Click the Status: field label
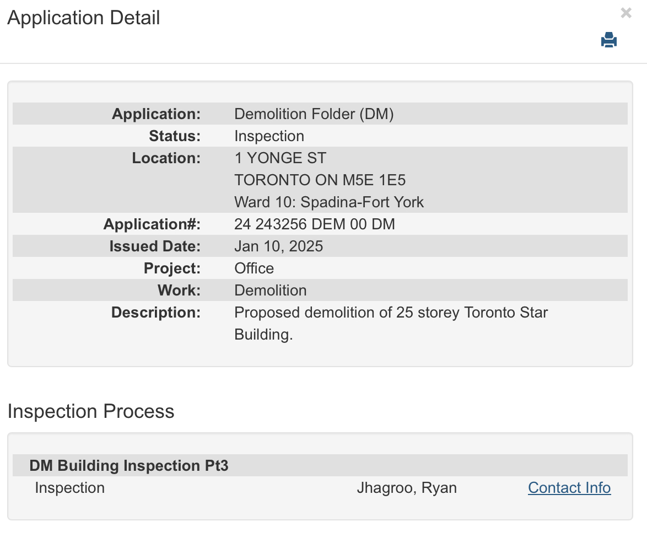The image size is (647, 559). (175, 136)
